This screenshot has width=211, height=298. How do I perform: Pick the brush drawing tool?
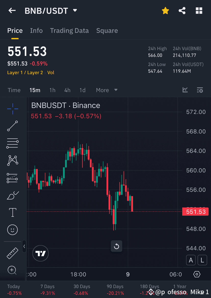[x=12, y=195]
